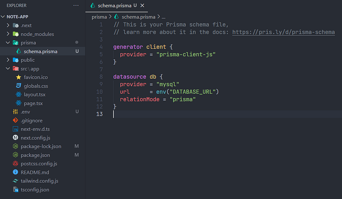Open schema.prisma in the file tree
This screenshot has width=342, height=199.
[42, 51]
